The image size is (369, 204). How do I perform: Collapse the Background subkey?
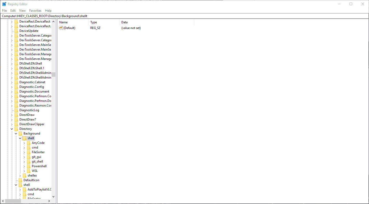(16, 133)
